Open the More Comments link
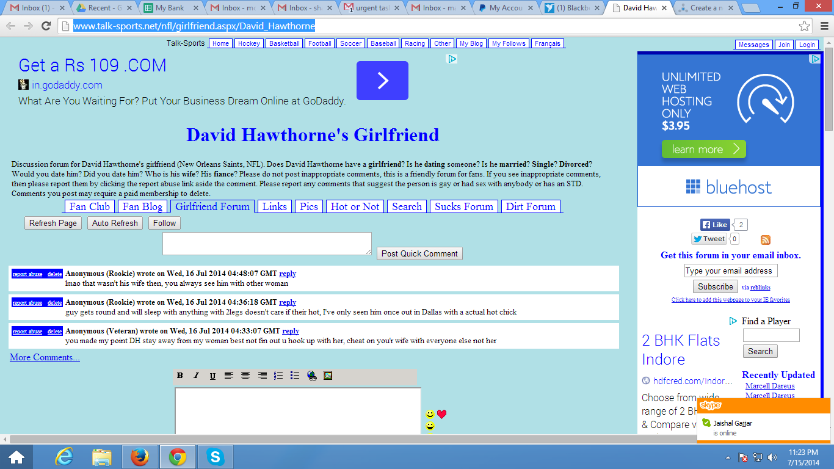834x469 pixels. pos(45,357)
